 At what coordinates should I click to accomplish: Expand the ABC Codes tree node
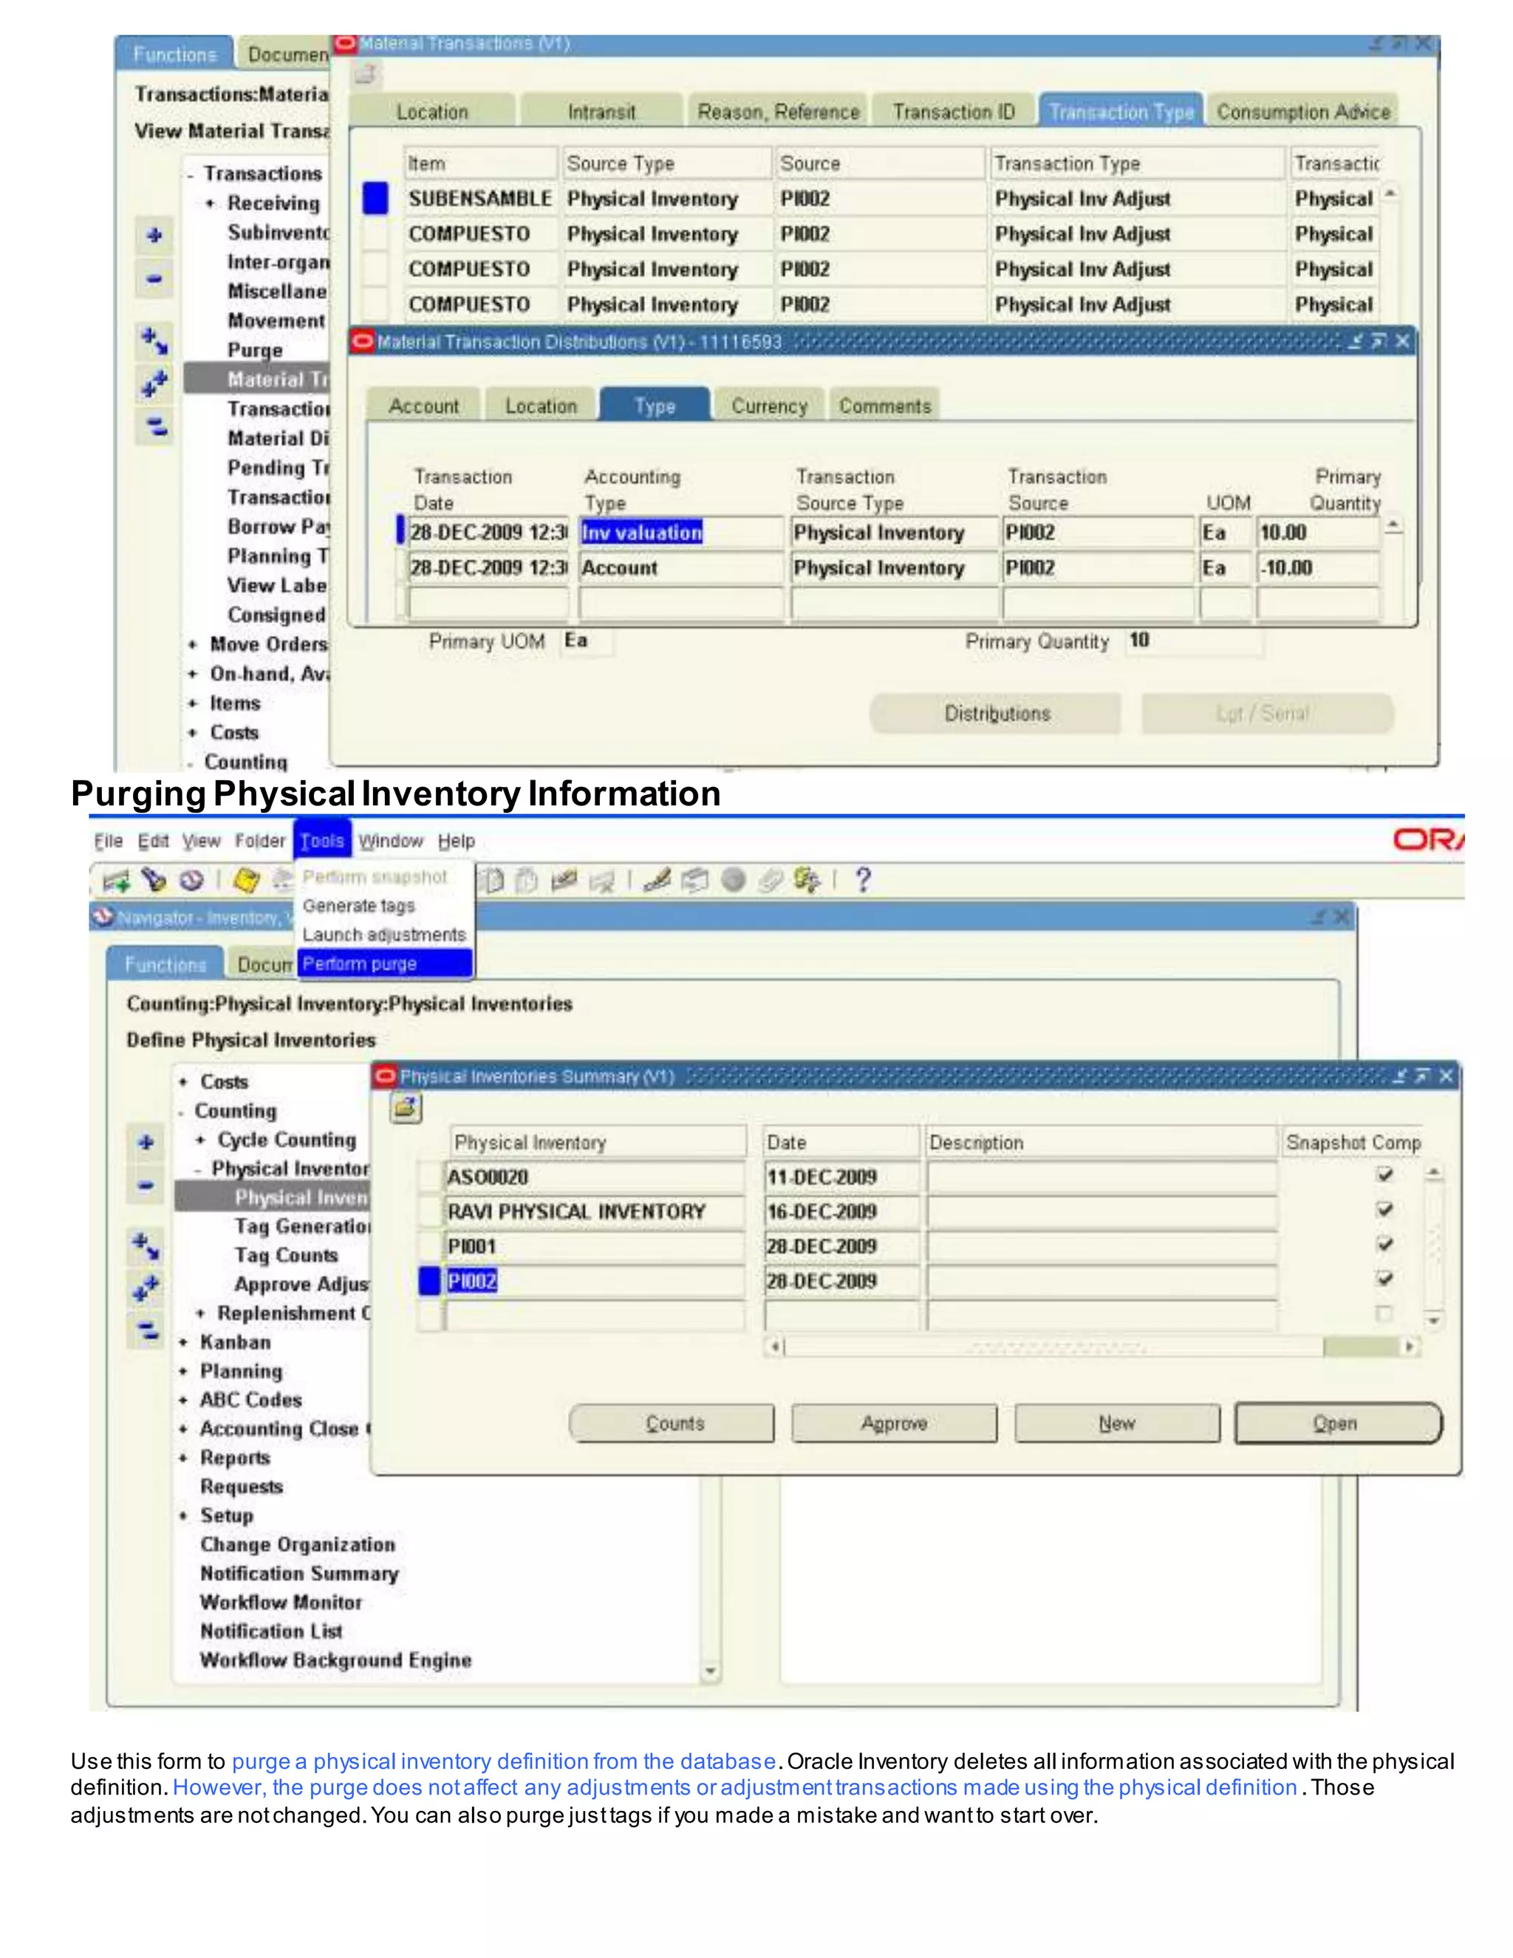(184, 1400)
